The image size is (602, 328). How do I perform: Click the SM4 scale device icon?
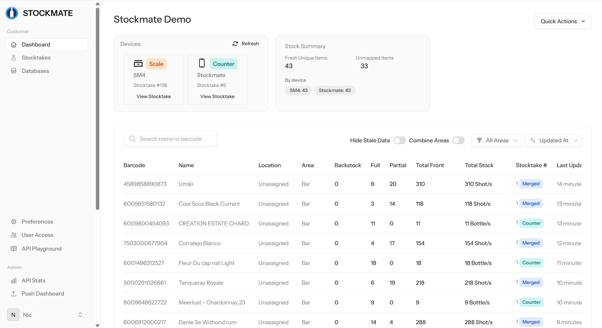coord(138,63)
